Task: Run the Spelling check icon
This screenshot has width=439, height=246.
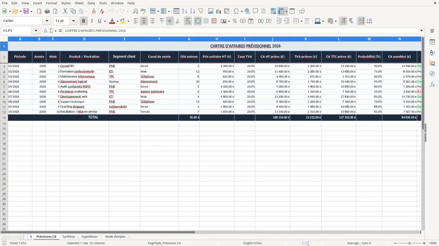Action: point(143,11)
